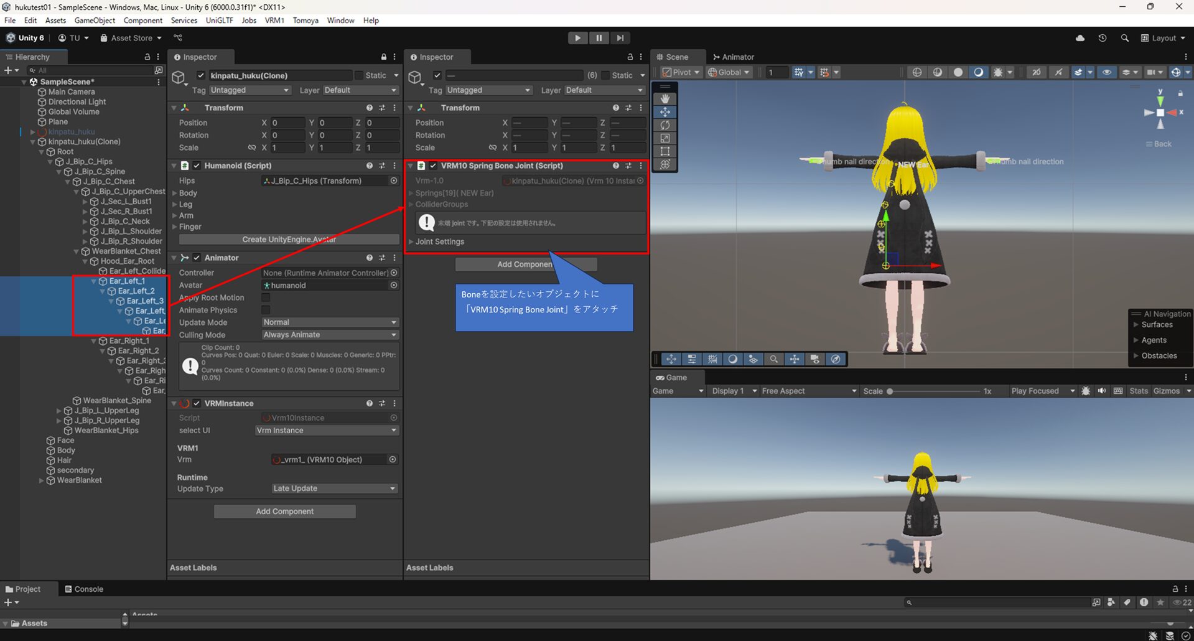Click the Play button
The image size is (1194, 641).
[x=577, y=38]
